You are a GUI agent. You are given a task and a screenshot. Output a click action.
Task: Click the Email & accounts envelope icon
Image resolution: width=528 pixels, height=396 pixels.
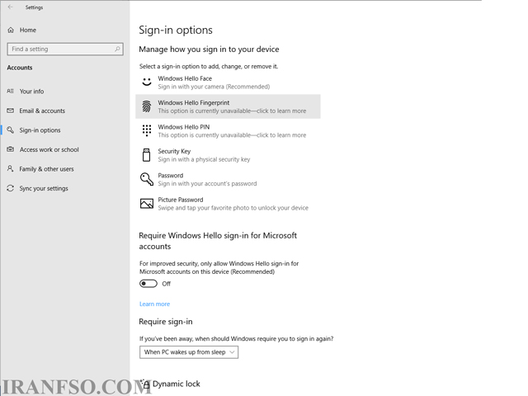pyautogui.click(x=11, y=111)
